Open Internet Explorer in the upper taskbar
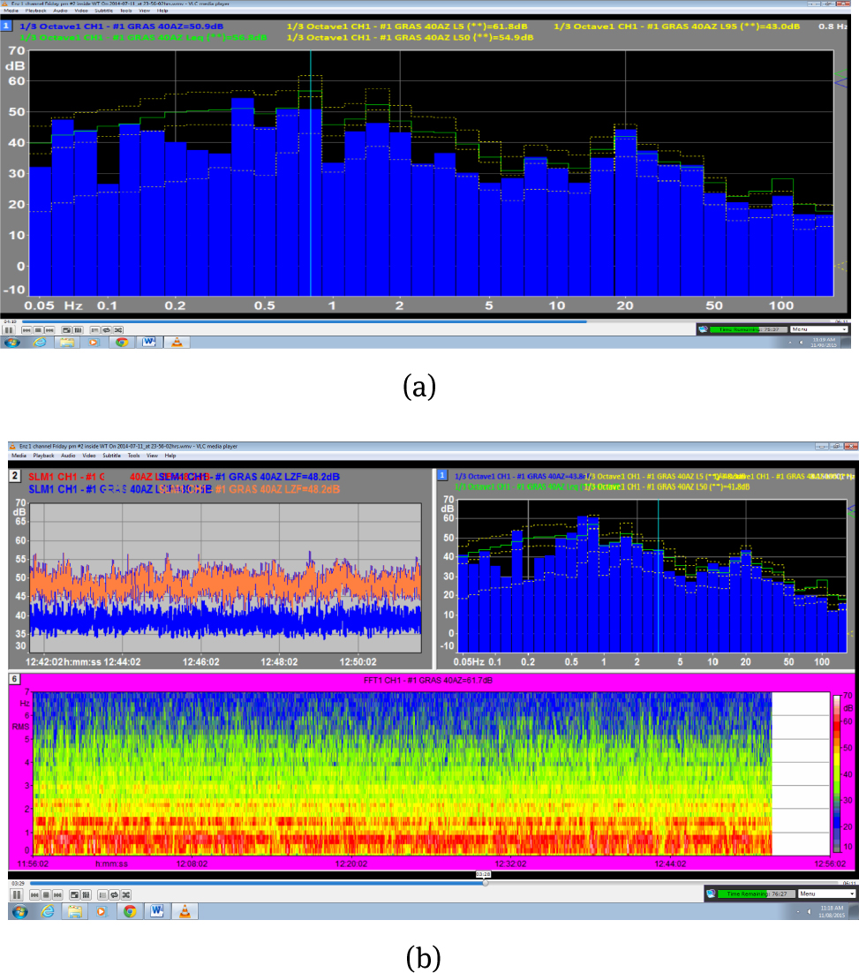The width and height of the screenshot is (859, 973). (x=40, y=342)
